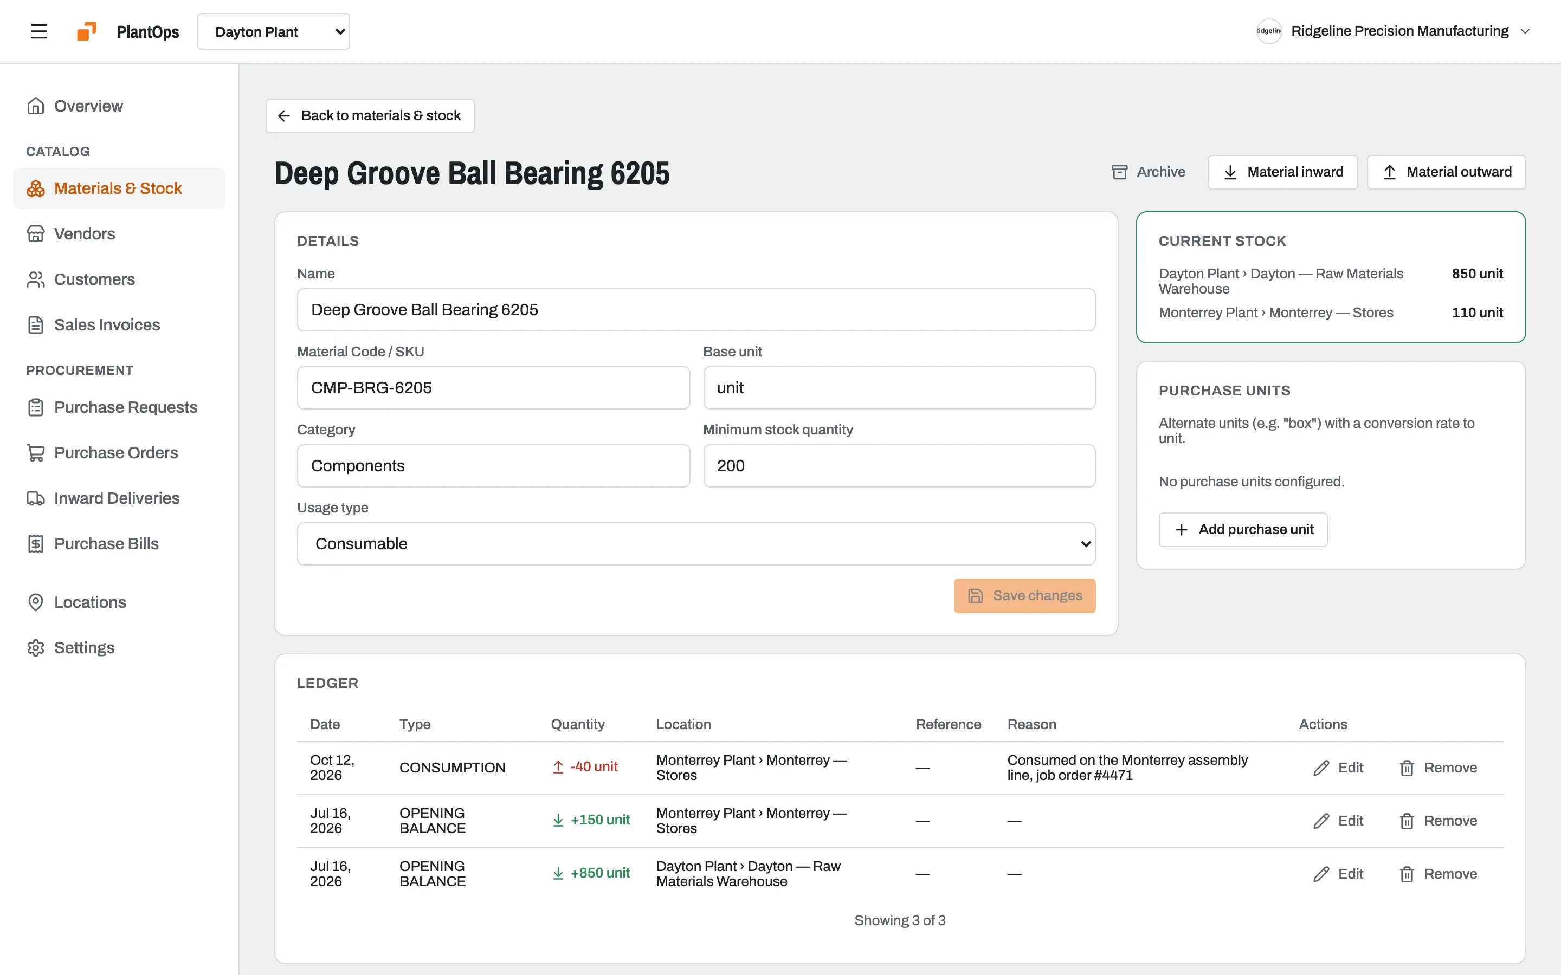Click the Save changes button
Screen dimensions: 1561x975
point(1024,595)
